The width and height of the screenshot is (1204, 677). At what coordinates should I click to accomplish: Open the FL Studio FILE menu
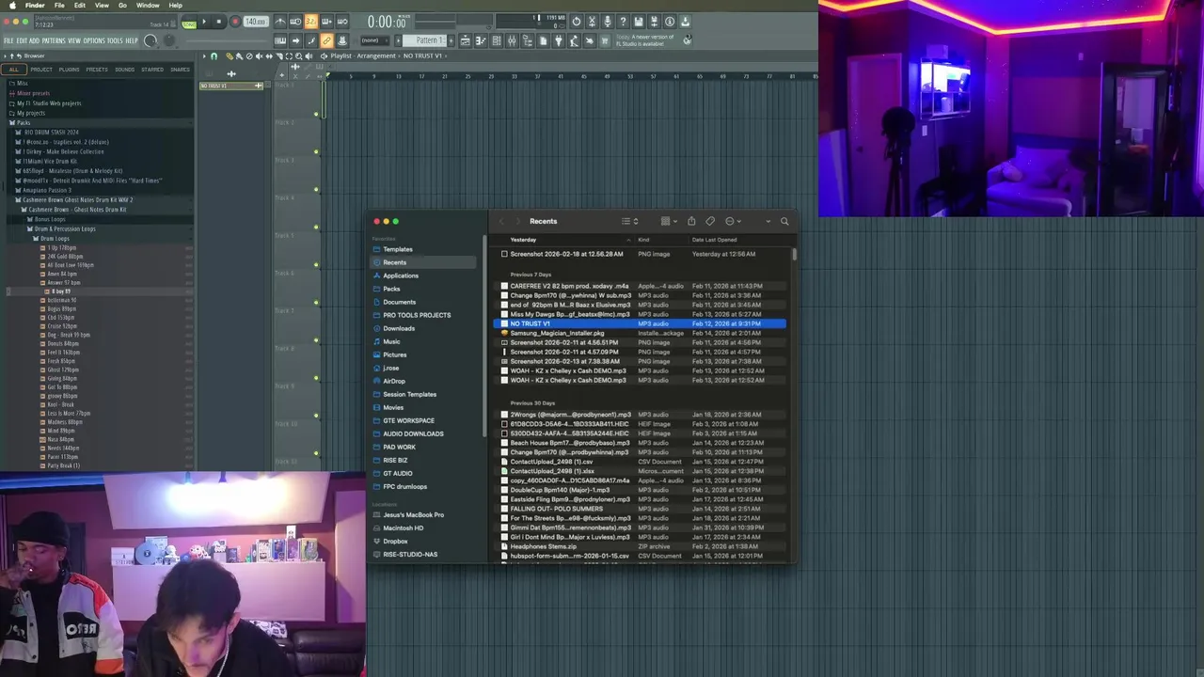click(x=8, y=40)
